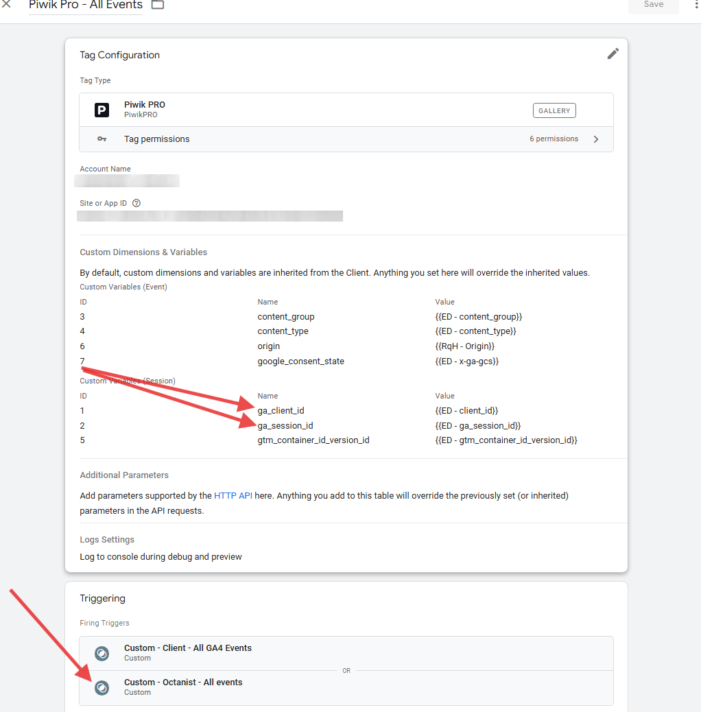Click the folder icon next to tag name
The width and height of the screenshot is (701, 712).
158,5
